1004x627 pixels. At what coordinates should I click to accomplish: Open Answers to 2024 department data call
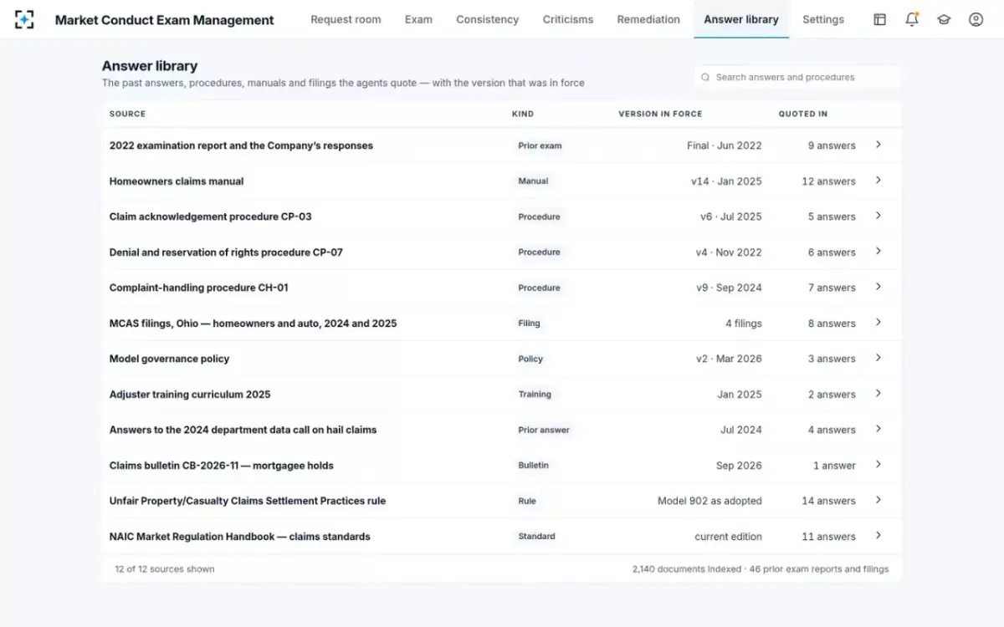(x=243, y=430)
